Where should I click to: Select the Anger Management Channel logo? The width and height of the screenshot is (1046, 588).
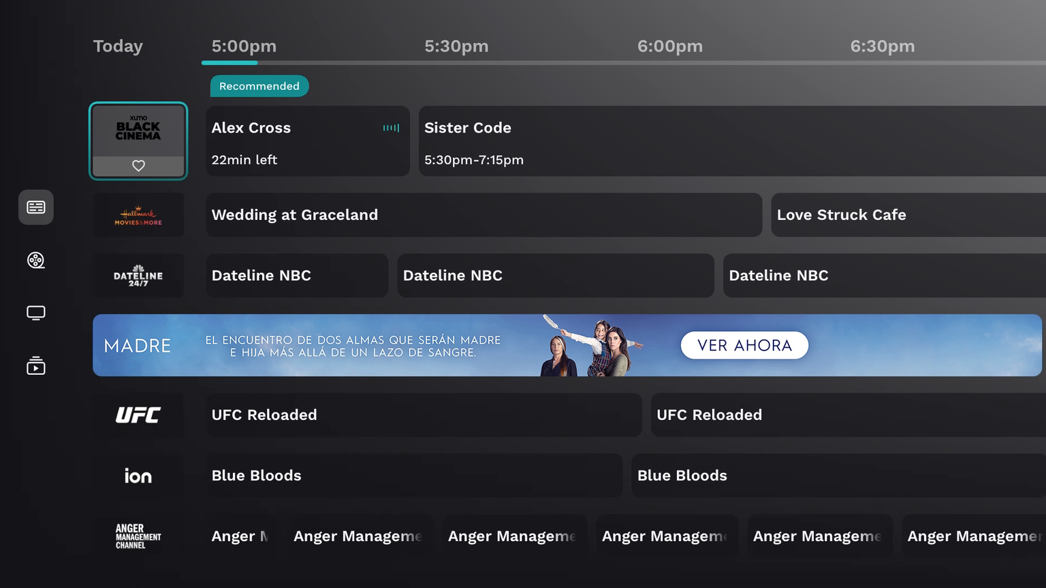pos(138,536)
